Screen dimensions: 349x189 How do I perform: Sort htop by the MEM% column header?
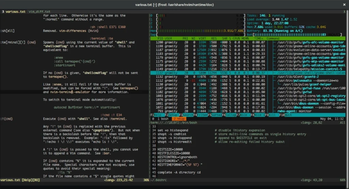pos(245,38)
